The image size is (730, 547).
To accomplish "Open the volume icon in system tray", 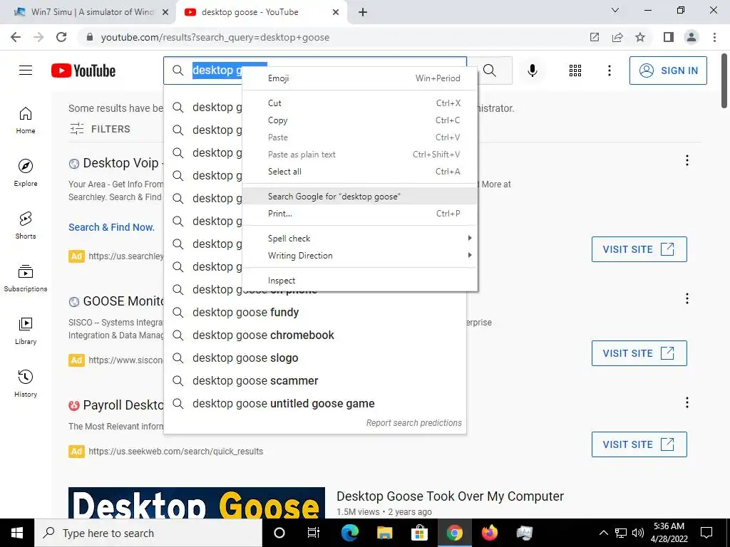I will point(638,533).
